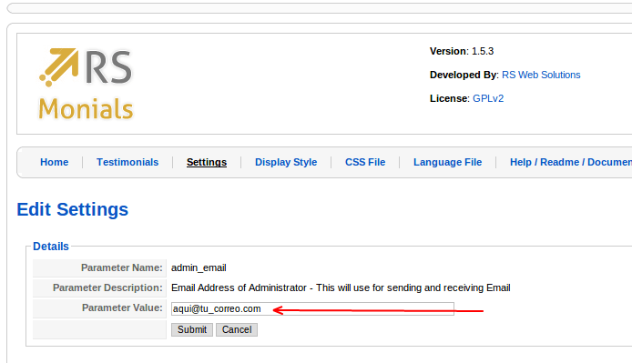Open the Display Style tab
Viewport: 632px width, 363px height.
pos(286,162)
